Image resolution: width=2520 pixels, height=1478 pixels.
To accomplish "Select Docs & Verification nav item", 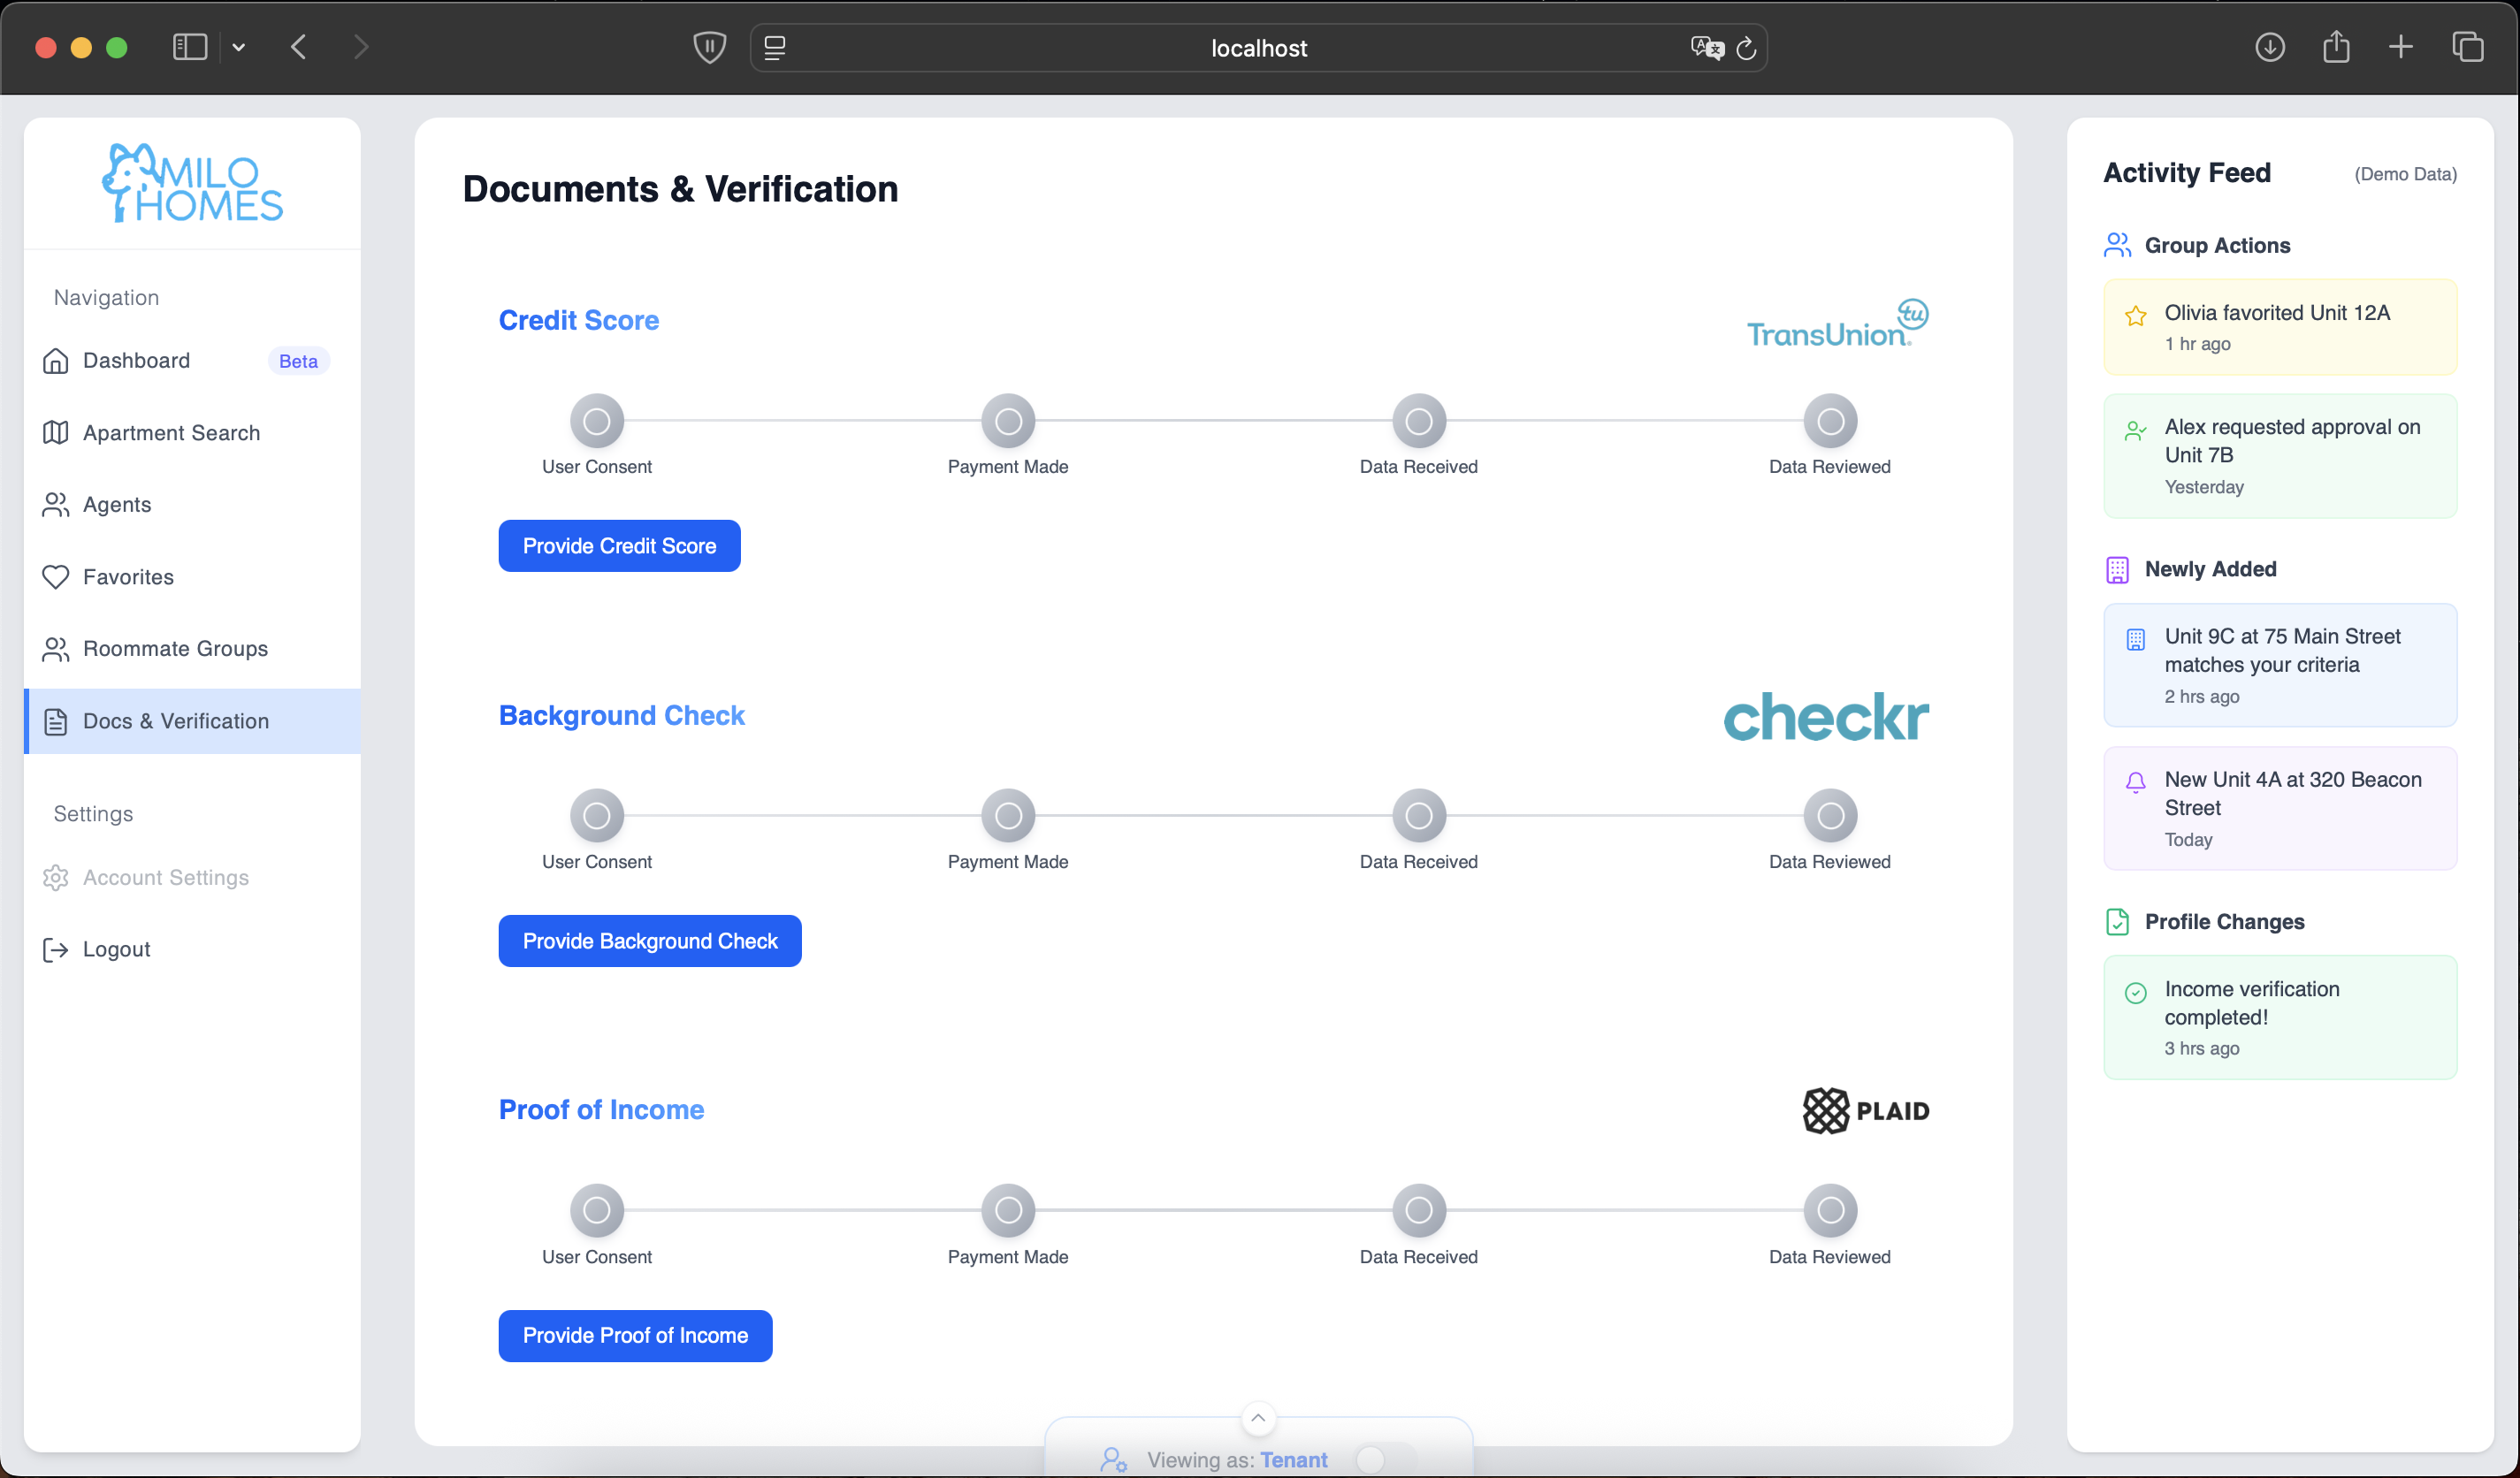I will pyautogui.click(x=175, y=721).
